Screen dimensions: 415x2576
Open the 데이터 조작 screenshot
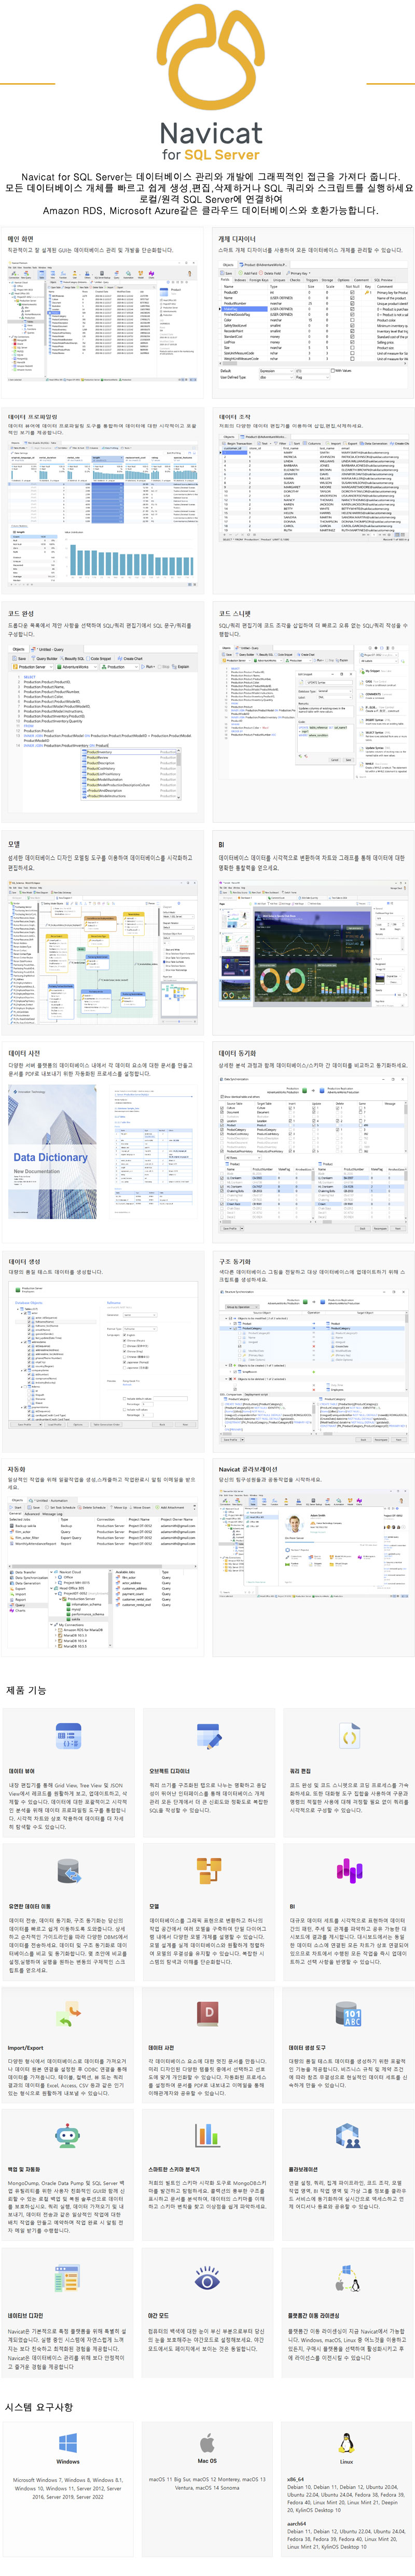(x=313, y=488)
